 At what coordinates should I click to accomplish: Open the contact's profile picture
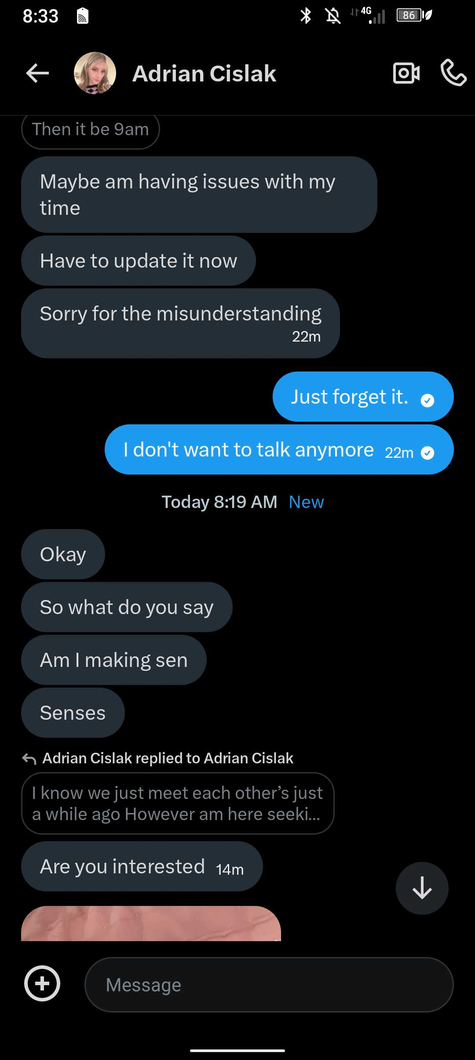(95, 73)
